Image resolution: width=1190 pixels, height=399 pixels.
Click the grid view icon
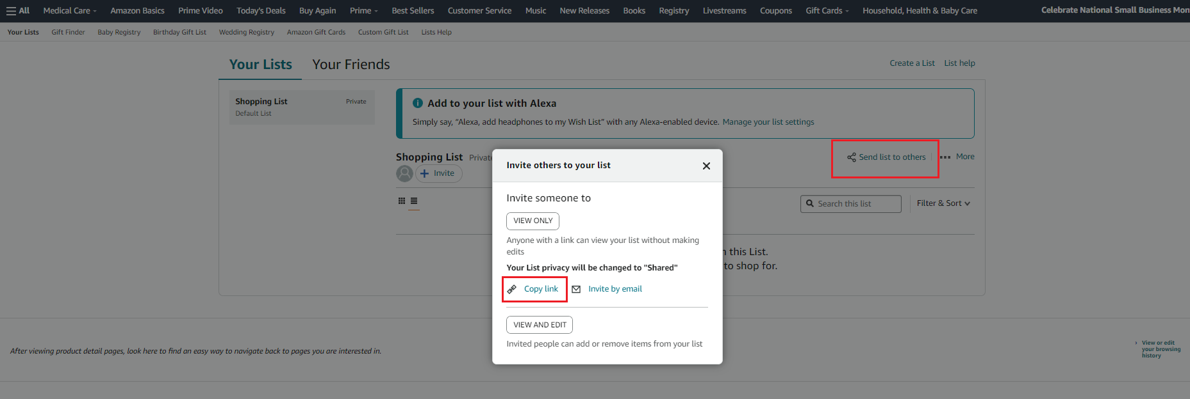(402, 201)
